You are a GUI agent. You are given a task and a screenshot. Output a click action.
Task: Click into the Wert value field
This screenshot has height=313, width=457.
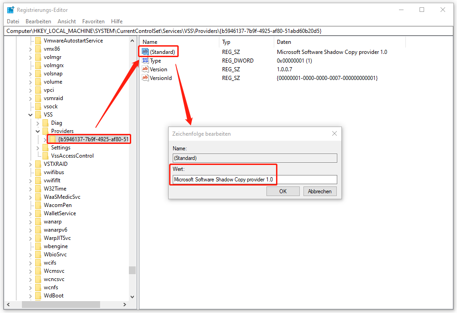[x=255, y=180]
